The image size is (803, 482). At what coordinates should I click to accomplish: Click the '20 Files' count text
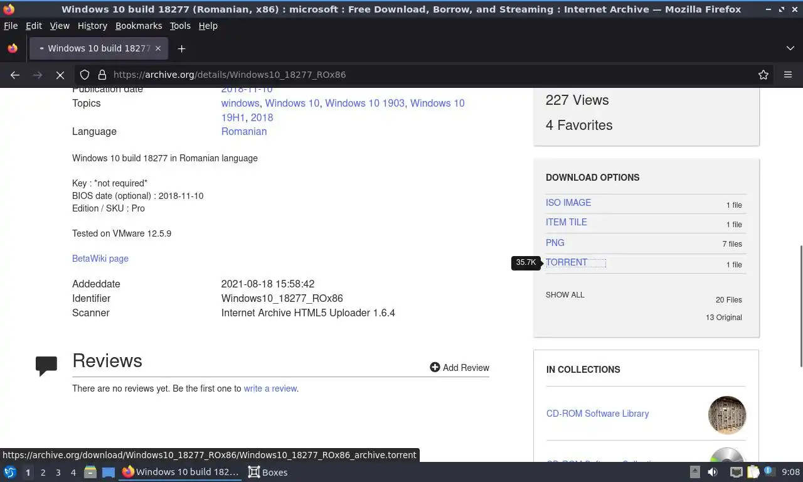729,300
